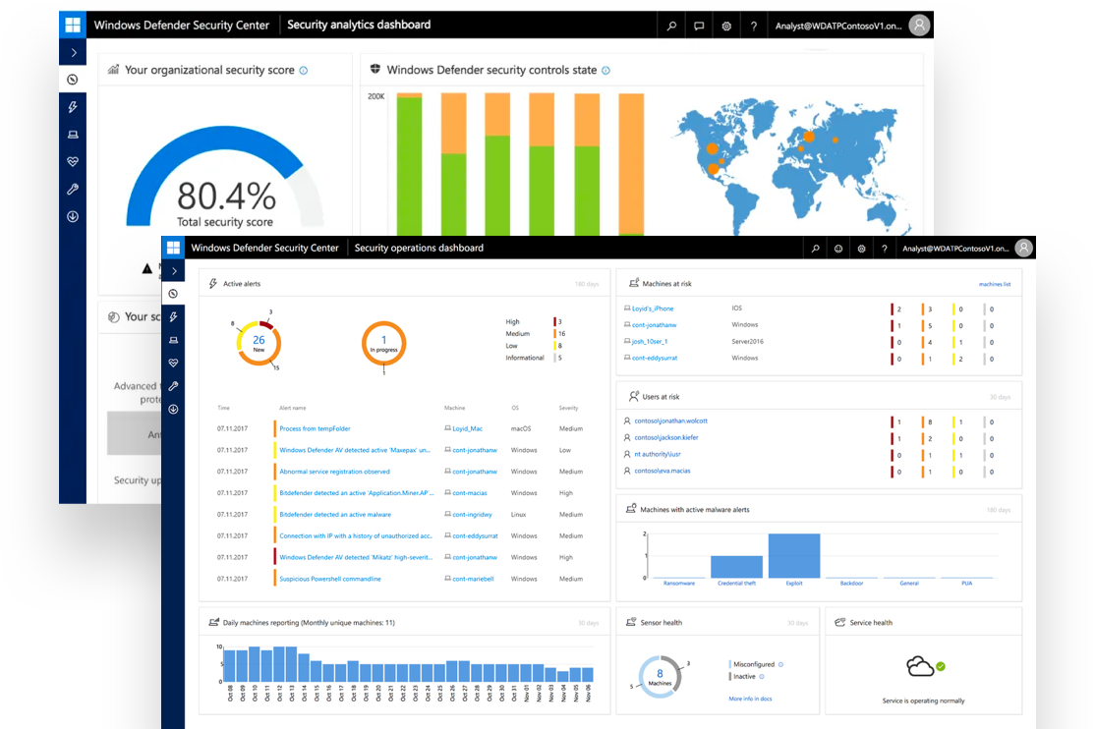Click Windows logo in Security analytics dashboard window
The width and height of the screenshot is (1095, 729).
(73, 26)
